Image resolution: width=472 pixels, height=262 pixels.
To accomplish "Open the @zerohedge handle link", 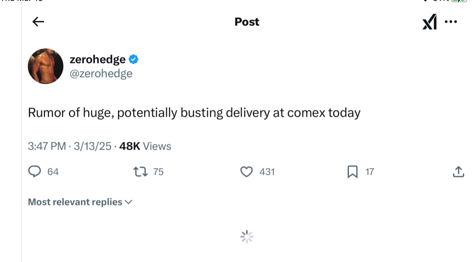I will tap(101, 73).
